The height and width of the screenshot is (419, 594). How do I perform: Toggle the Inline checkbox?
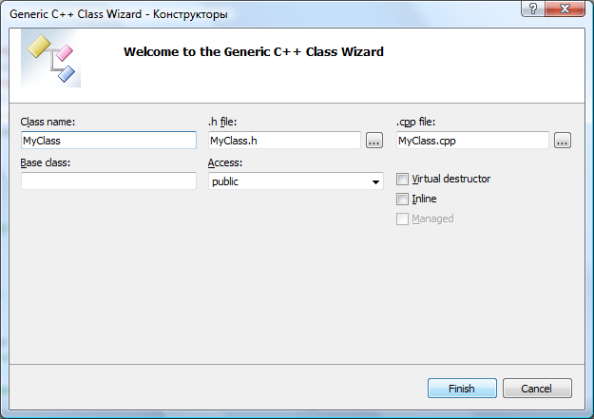(x=402, y=199)
